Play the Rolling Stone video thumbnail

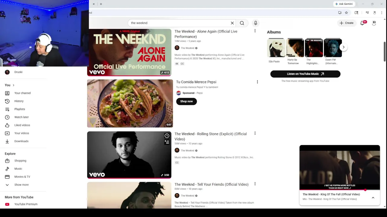click(129, 155)
